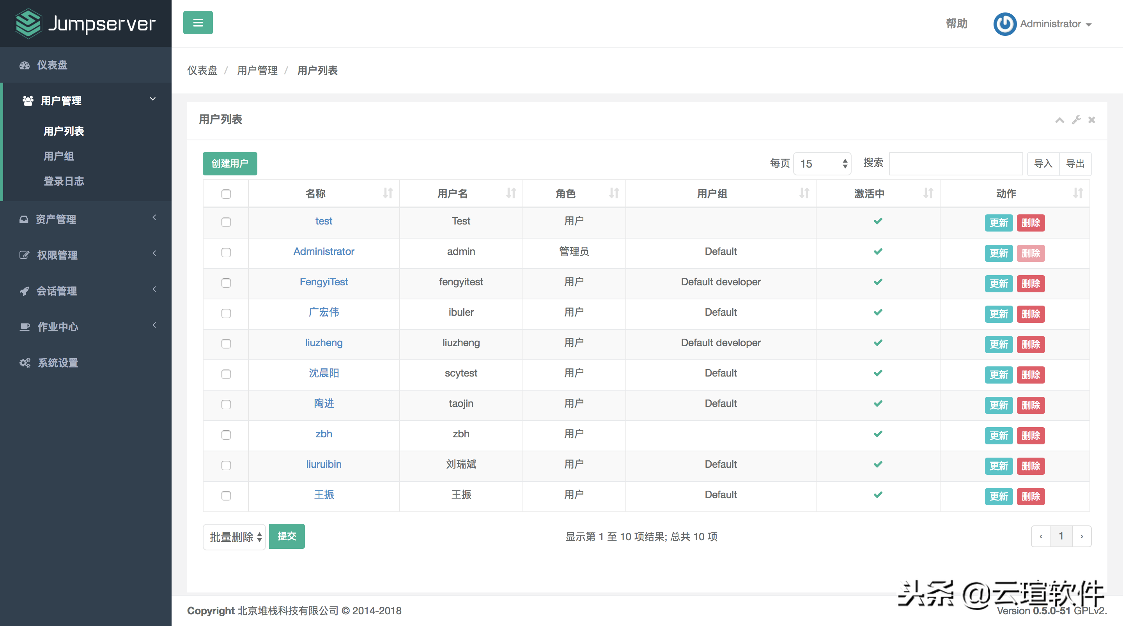Image resolution: width=1123 pixels, height=626 pixels.
Task: Check the select-all checkbox in the header
Action: click(226, 194)
